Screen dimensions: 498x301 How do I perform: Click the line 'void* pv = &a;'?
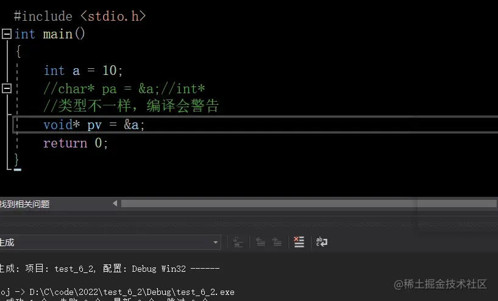(94, 125)
